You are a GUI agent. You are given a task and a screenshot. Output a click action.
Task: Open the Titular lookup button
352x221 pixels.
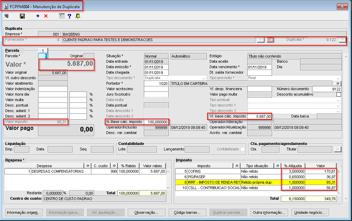click(x=338, y=149)
